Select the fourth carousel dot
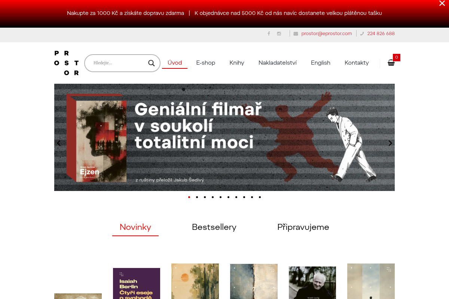 (213, 197)
